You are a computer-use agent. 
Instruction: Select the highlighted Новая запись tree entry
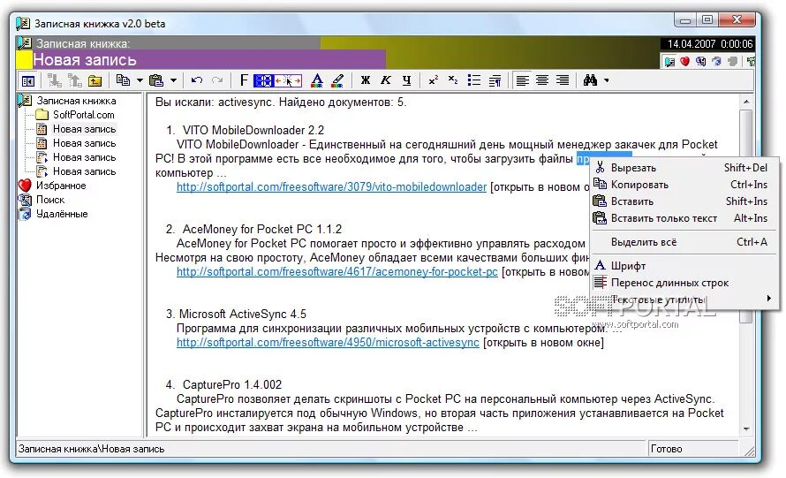point(84,129)
